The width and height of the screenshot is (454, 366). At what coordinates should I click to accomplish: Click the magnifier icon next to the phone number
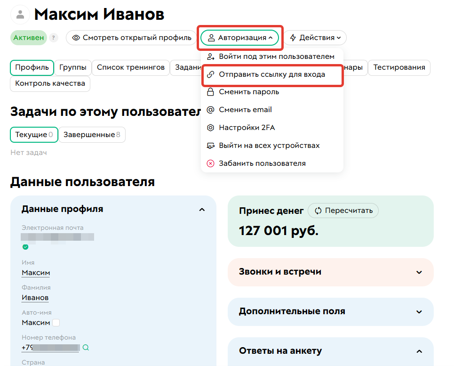coord(86,348)
